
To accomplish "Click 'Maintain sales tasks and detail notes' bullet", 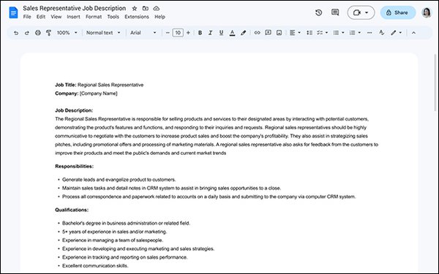I will click(171, 189).
